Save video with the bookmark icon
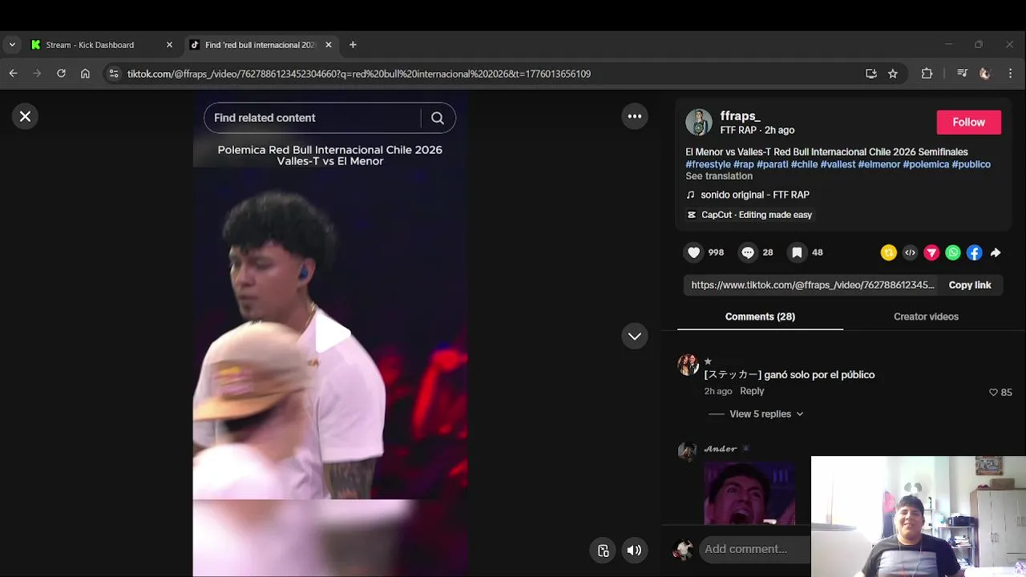 pyautogui.click(x=797, y=252)
